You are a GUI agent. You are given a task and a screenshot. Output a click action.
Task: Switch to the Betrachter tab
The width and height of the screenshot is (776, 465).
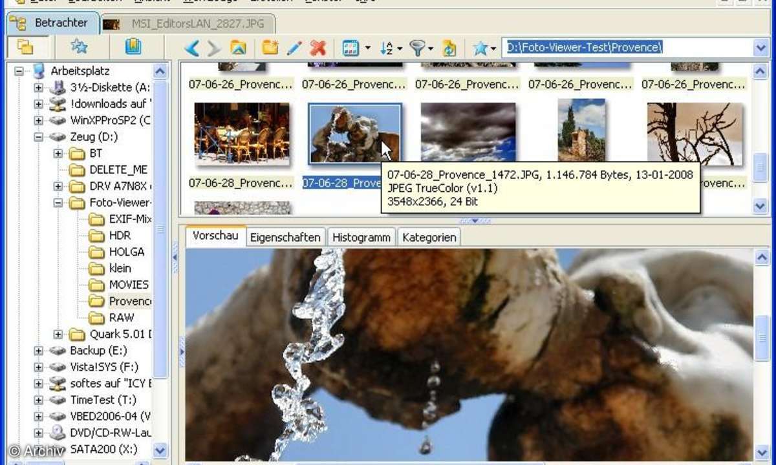[54, 23]
